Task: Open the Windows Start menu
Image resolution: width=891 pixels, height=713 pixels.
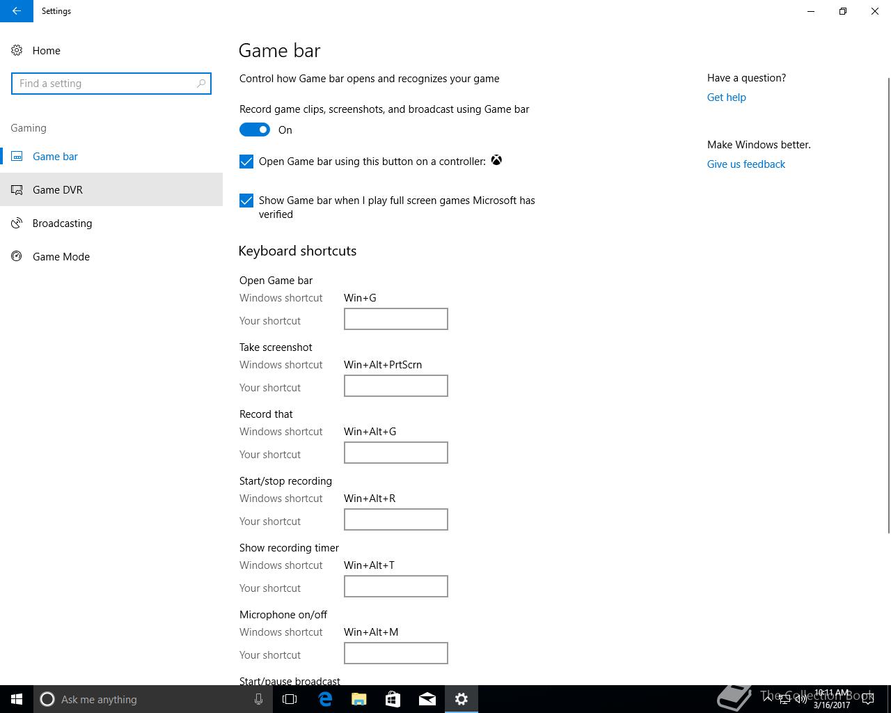Action: pos(17,699)
